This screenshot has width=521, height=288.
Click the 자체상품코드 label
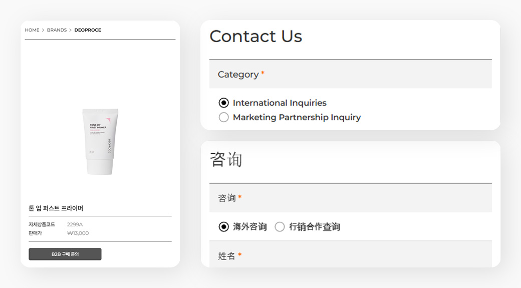(42, 224)
